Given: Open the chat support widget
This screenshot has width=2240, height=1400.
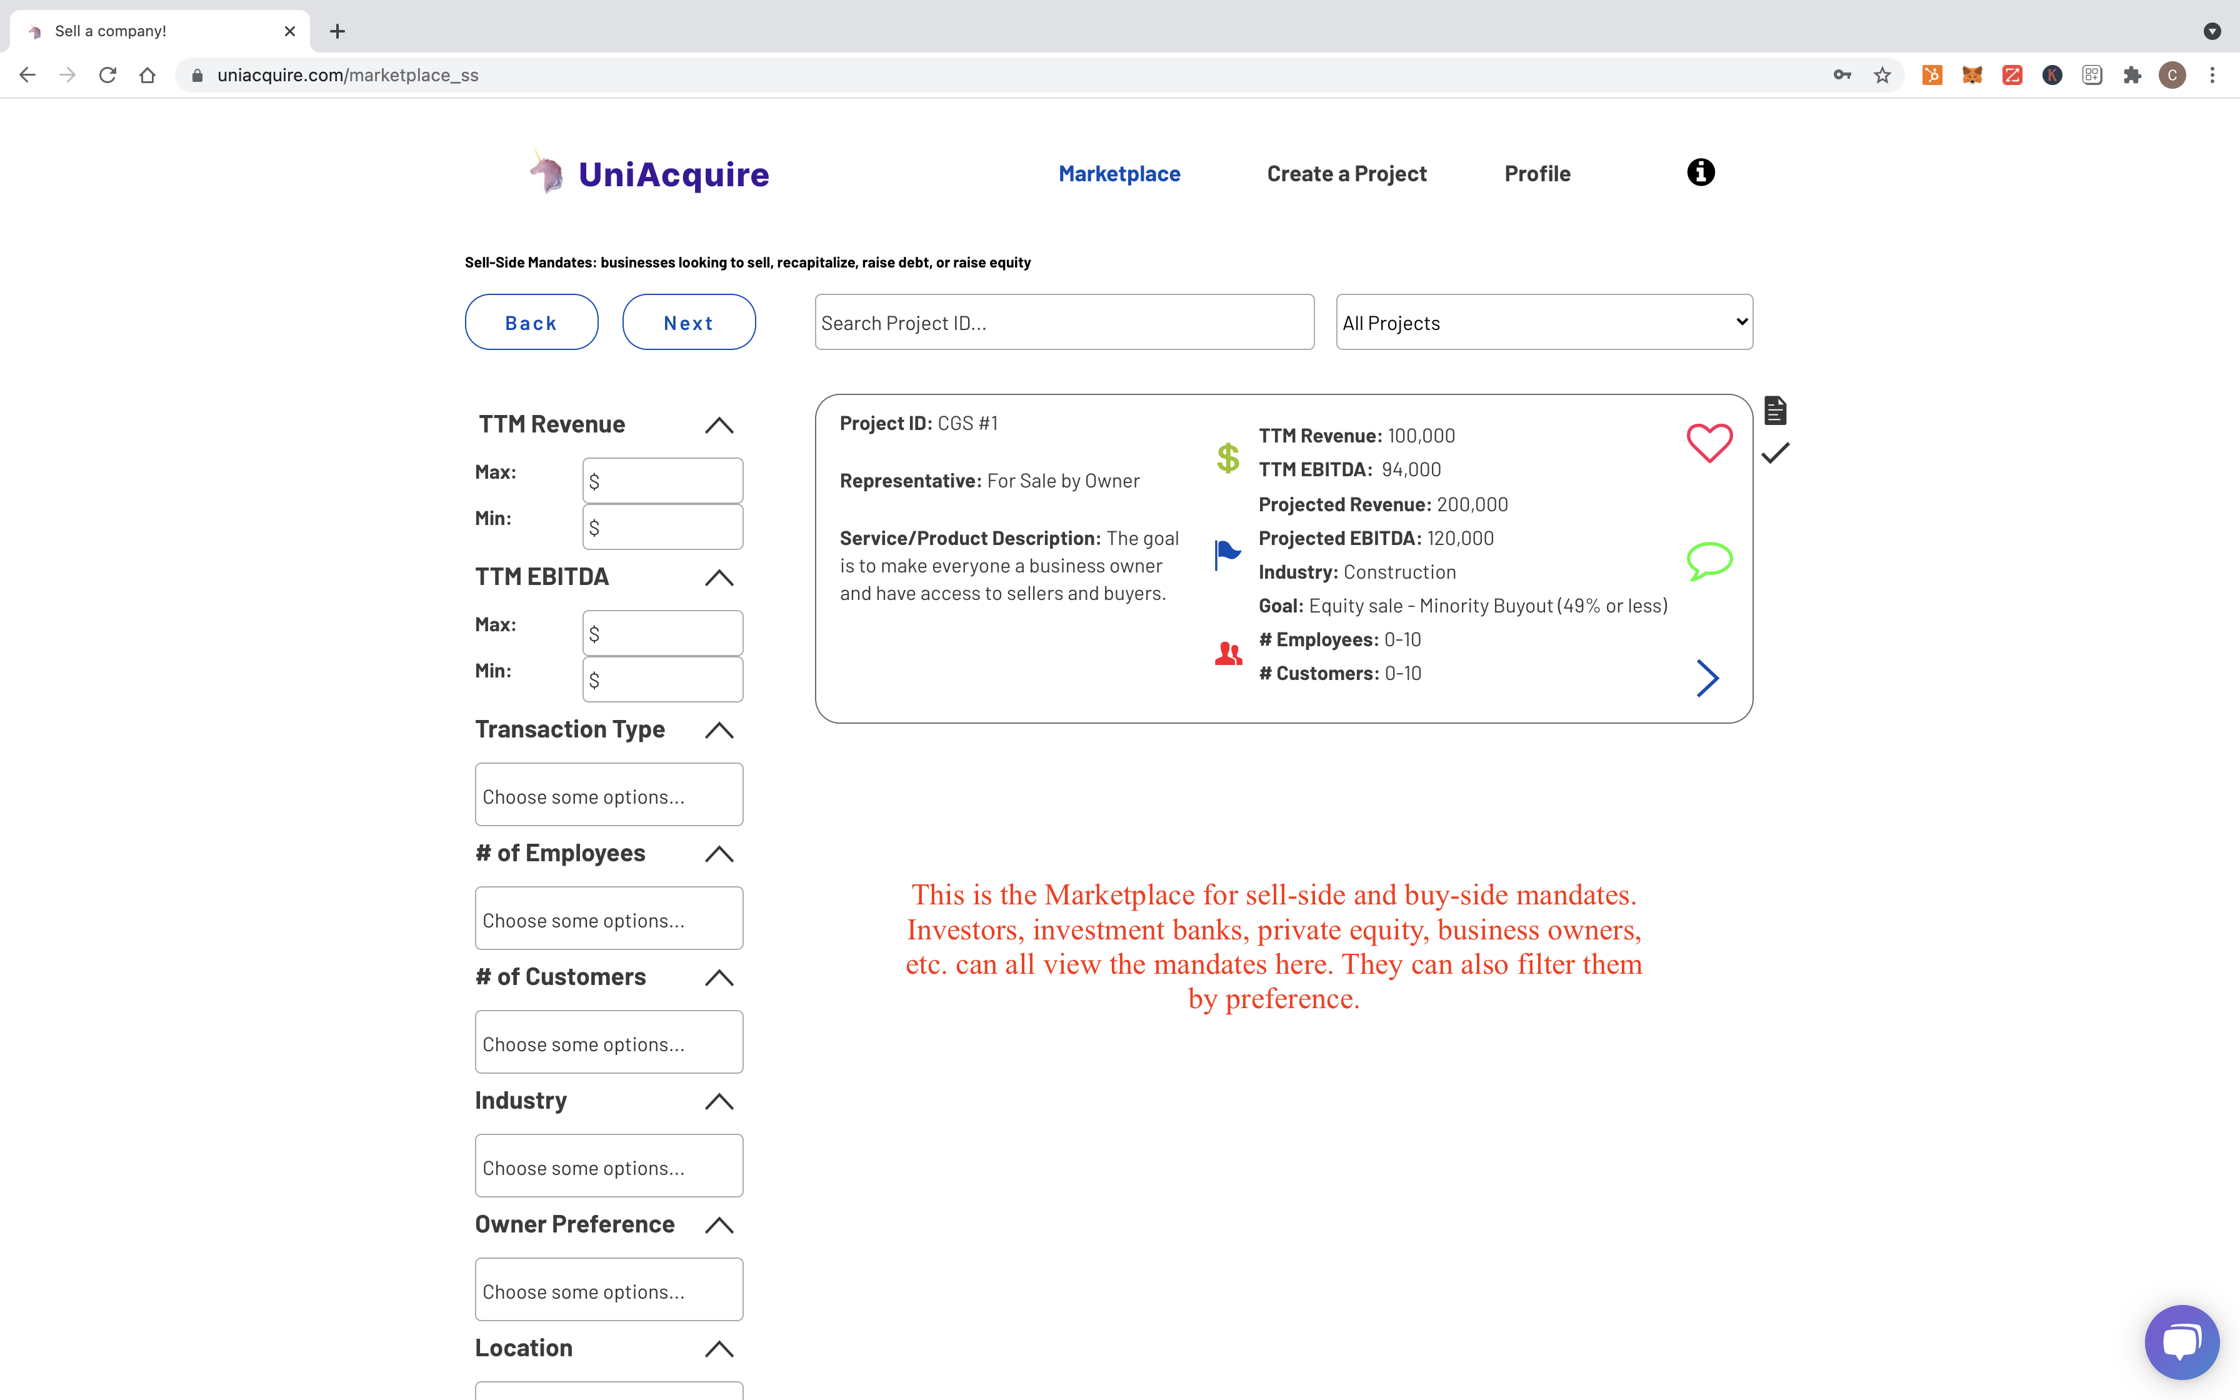Looking at the screenshot, I should [2181, 1342].
